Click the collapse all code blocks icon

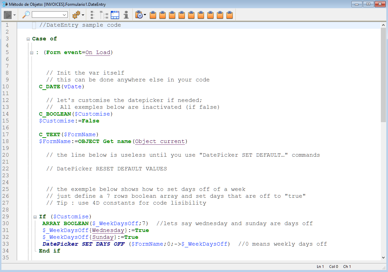pyautogui.click(x=104, y=15)
